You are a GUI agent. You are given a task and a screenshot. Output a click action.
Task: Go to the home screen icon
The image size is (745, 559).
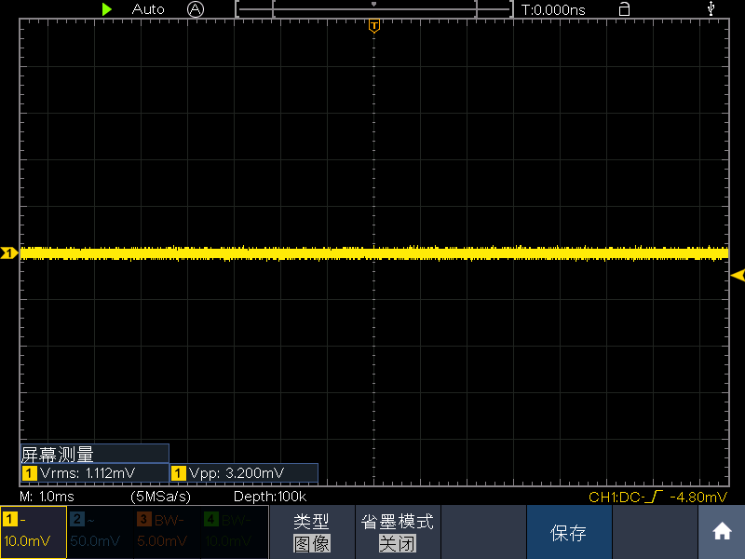pyautogui.click(x=722, y=531)
